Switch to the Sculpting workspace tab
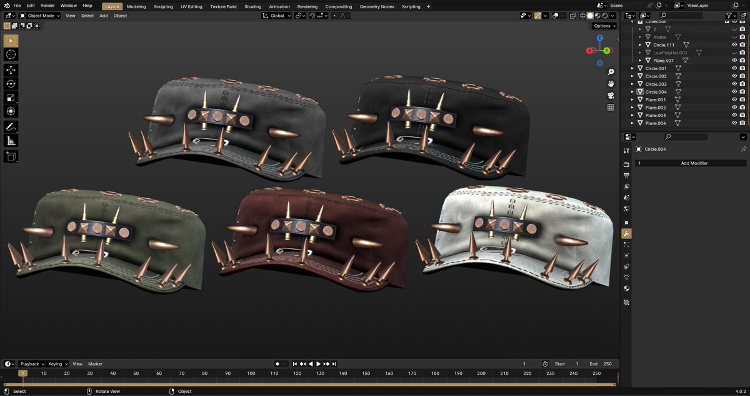750x396 pixels. pyautogui.click(x=163, y=6)
